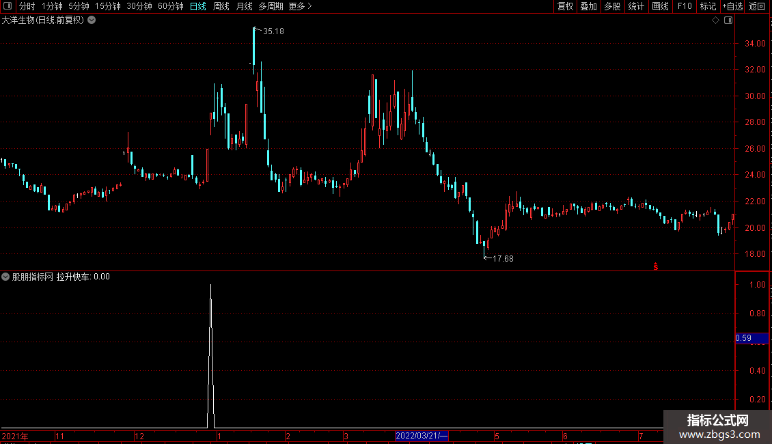This screenshot has height=444, width=772.
Task: Click the split-window icon in chart corner
Action: coord(728,20)
